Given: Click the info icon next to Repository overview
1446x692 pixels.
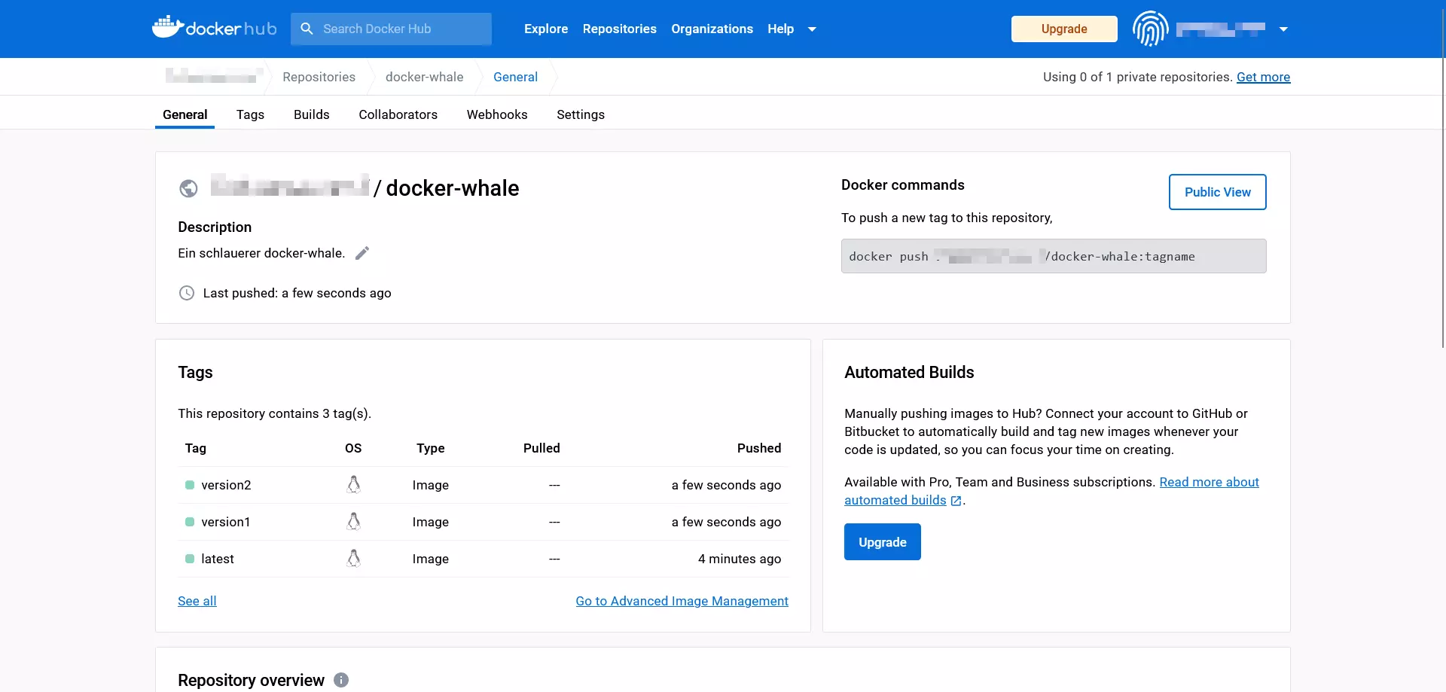Looking at the screenshot, I should tap(341, 679).
